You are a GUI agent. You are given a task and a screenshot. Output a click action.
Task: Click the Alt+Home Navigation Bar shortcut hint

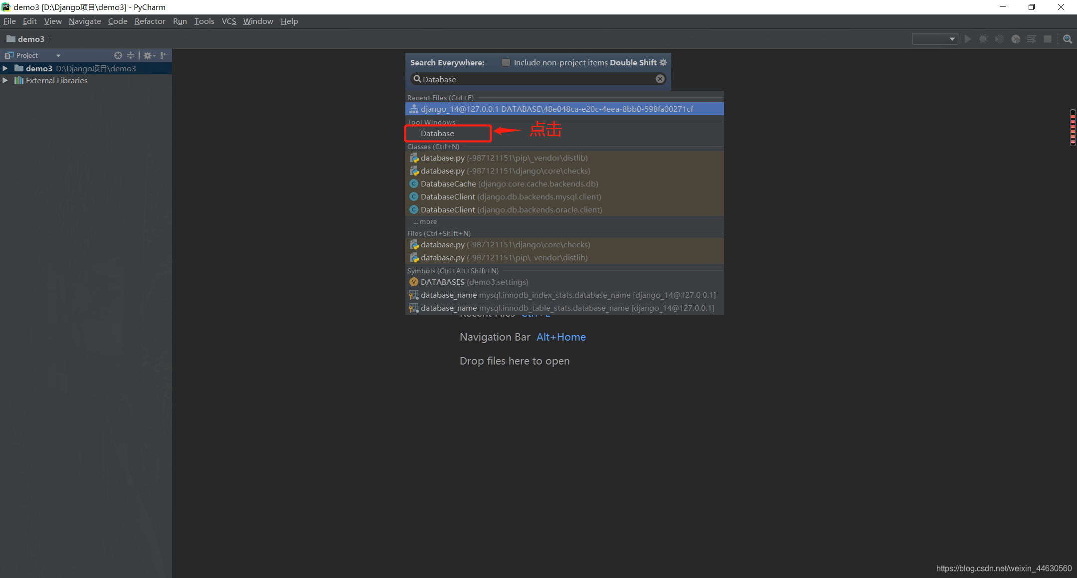(x=561, y=337)
